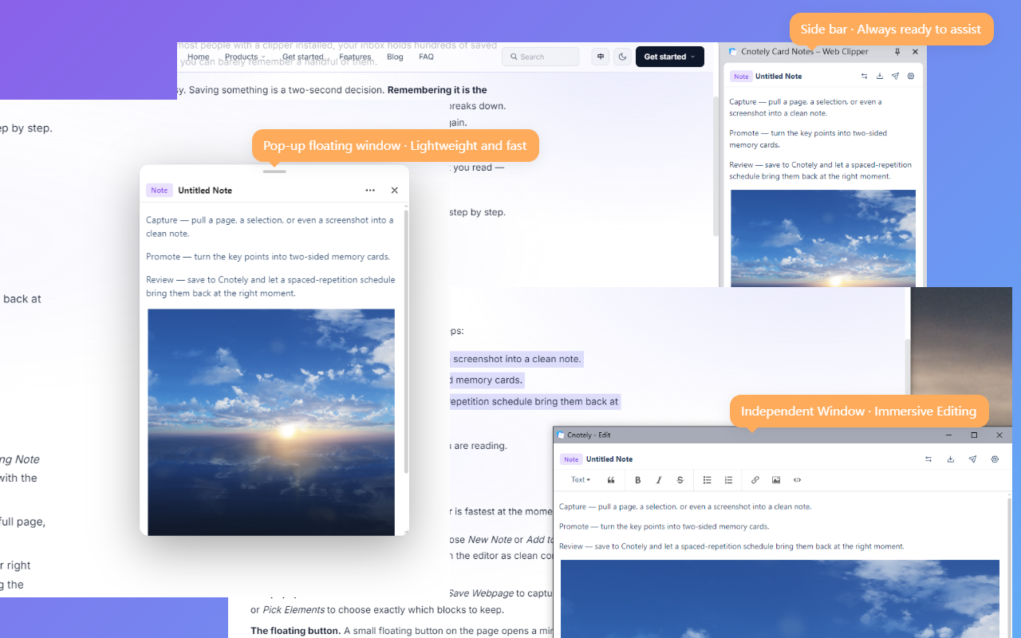Insert a code block in the Edit window
Image resolution: width=1021 pixels, height=638 pixels.
(x=797, y=480)
